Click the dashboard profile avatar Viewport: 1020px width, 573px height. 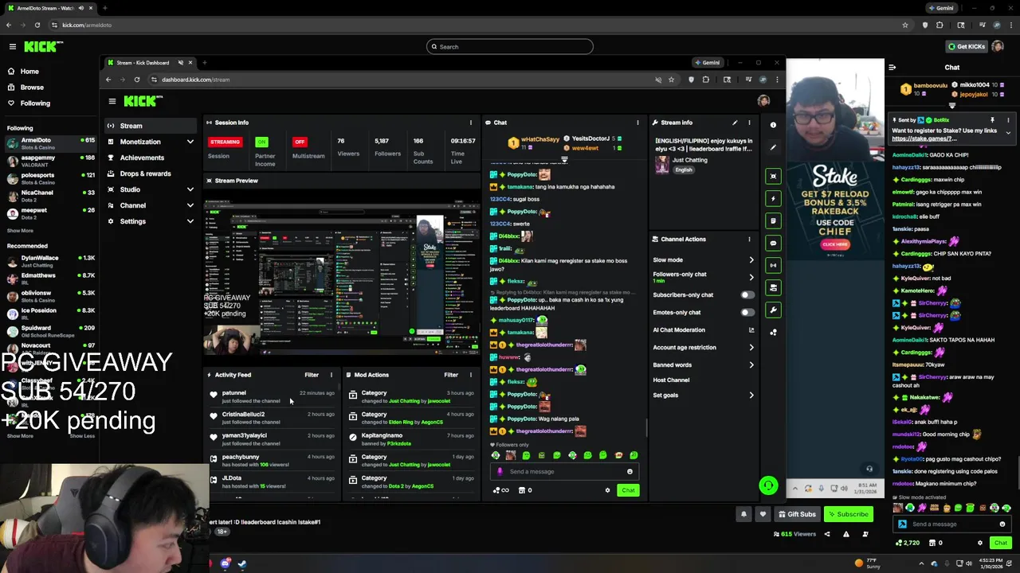click(x=763, y=101)
